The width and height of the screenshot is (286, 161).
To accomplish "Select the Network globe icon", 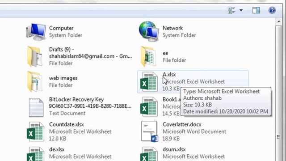I will (149, 31).
